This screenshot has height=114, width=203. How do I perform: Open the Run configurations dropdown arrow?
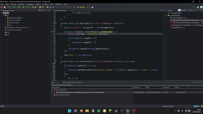[21, 7]
